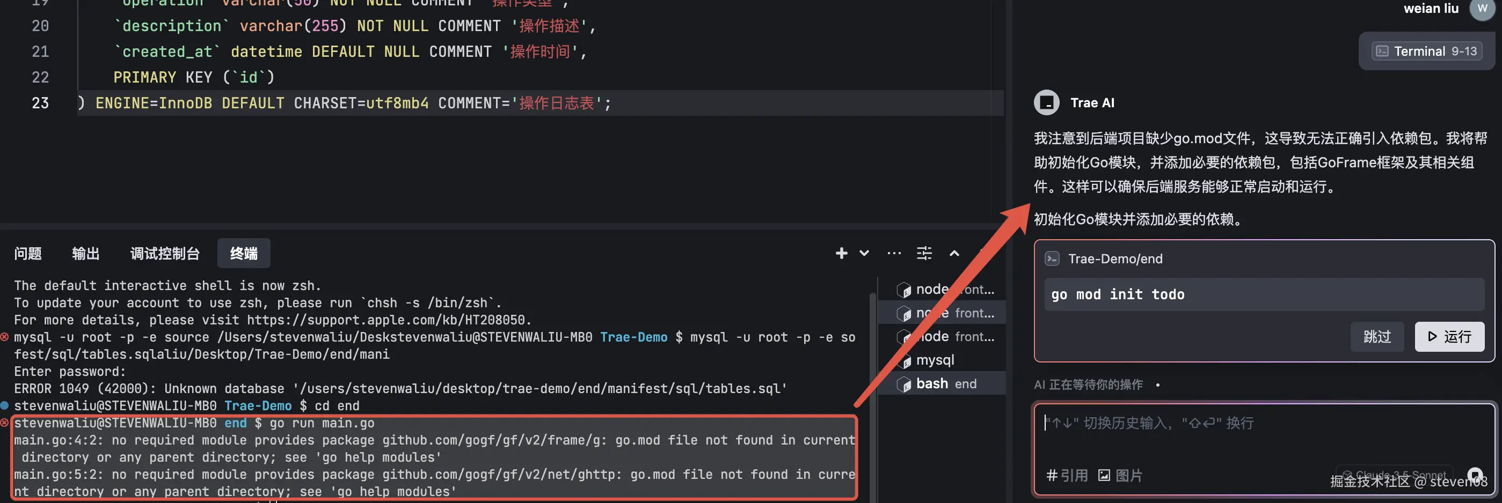Open the Terminal 9-13 context chip
Image resolution: width=1502 pixels, height=503 pixels.
[x=1427, y=51]
